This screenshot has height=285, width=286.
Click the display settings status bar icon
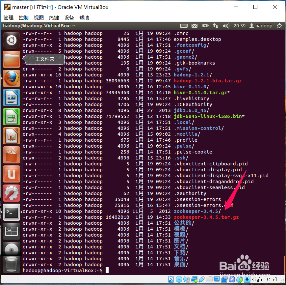[217, 279]
